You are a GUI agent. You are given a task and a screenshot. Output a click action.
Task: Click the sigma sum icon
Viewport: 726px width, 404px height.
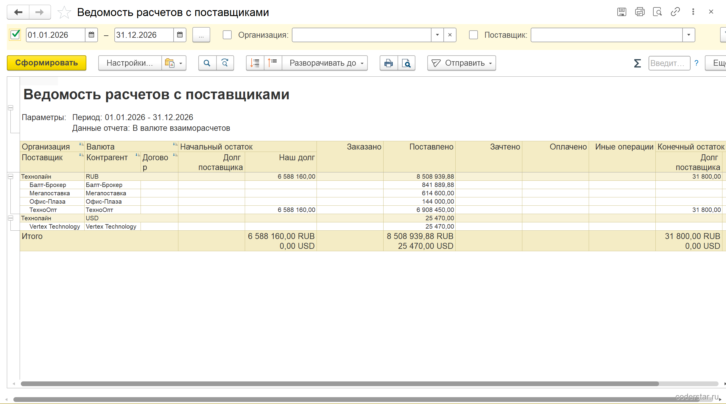637,63
